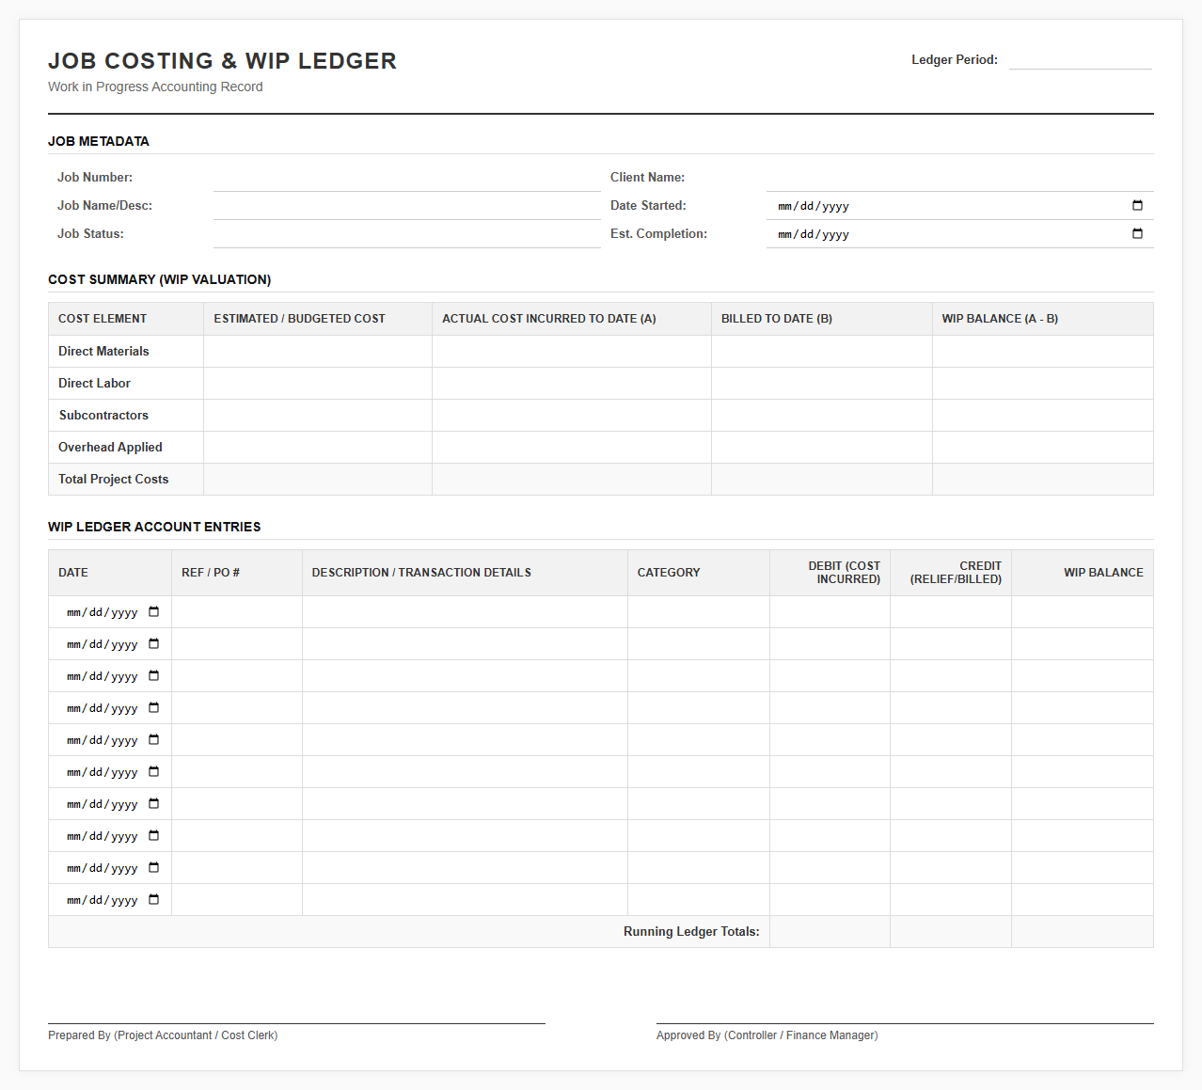Screen dimensions: 1202x1090
Task: Click WIP balance cell in first ledger row
Action: tap(1083, 612)
